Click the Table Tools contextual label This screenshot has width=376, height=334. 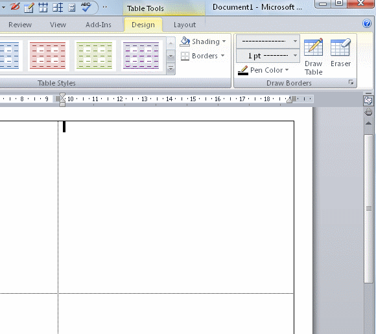[145, 8]
